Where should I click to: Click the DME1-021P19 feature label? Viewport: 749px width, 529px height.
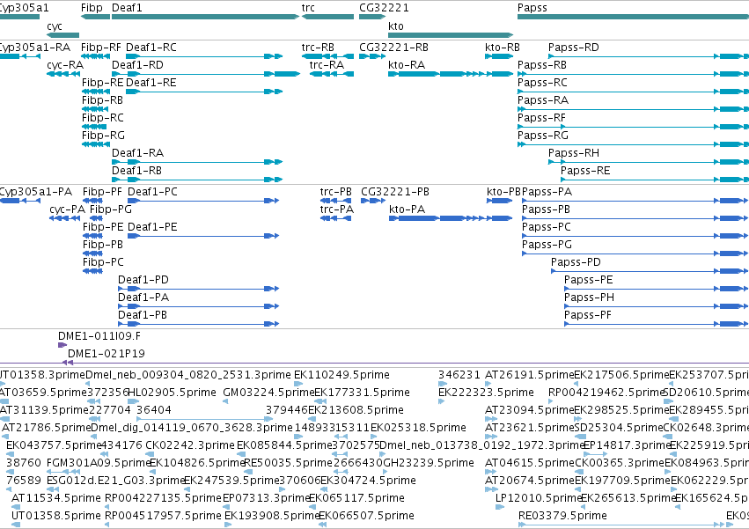(x=106, y=354)
